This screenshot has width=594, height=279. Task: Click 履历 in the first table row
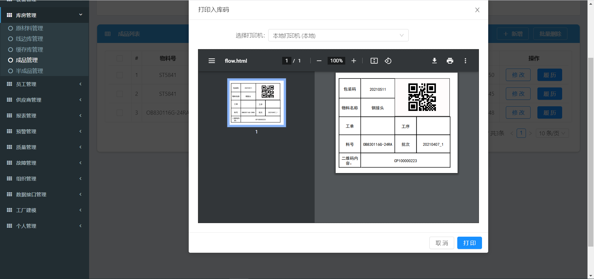pos(549,75)
